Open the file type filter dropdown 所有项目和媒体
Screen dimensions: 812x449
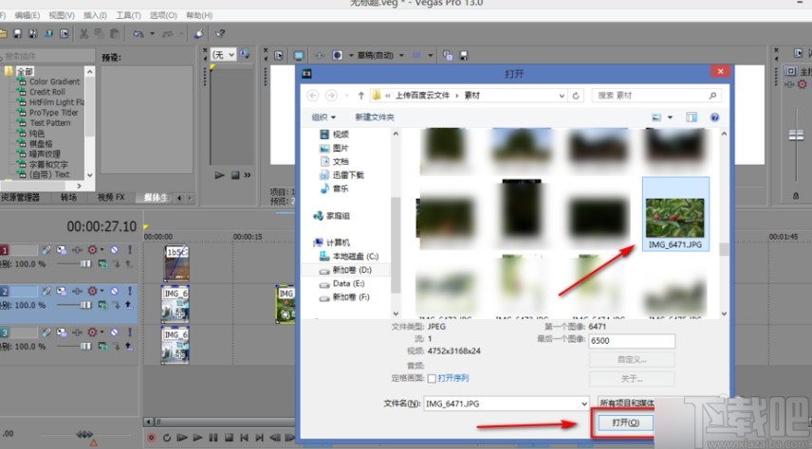(x=627, y=404)
